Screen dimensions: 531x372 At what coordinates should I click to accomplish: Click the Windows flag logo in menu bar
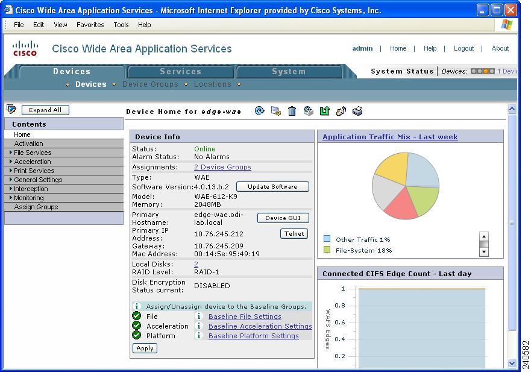[x=507, y=24]
